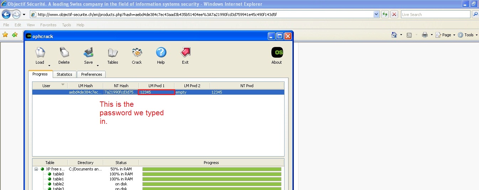This screenshot has width=479, height=190.
Task: Open the Help icon in ophcrack
Action: point(161,53)
